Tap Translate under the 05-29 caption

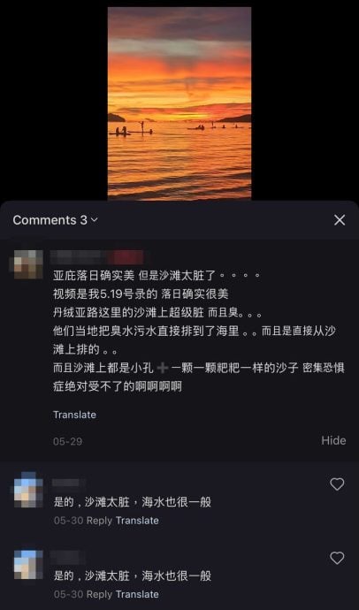point(74,415)
